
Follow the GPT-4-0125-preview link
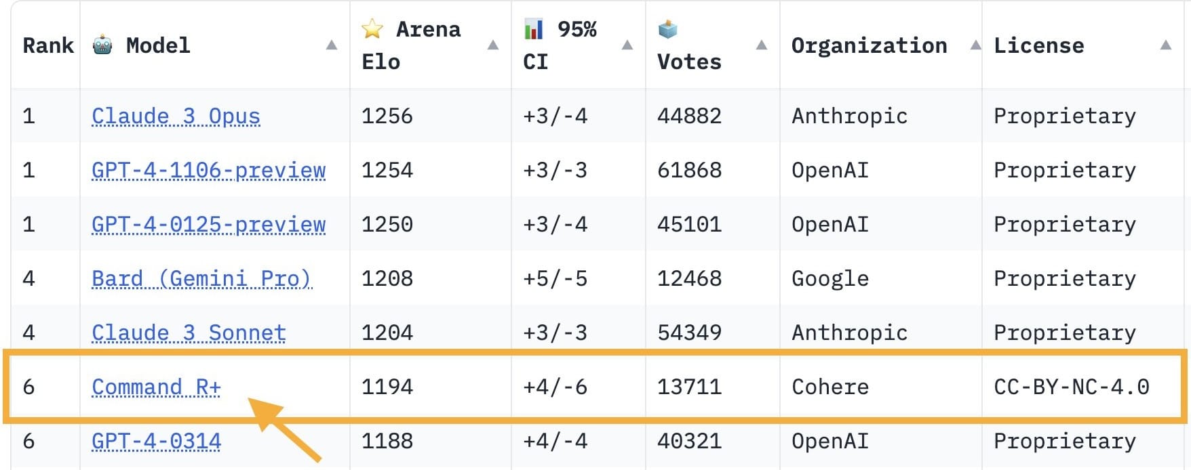pyautogui.click(x=208, y=224)
